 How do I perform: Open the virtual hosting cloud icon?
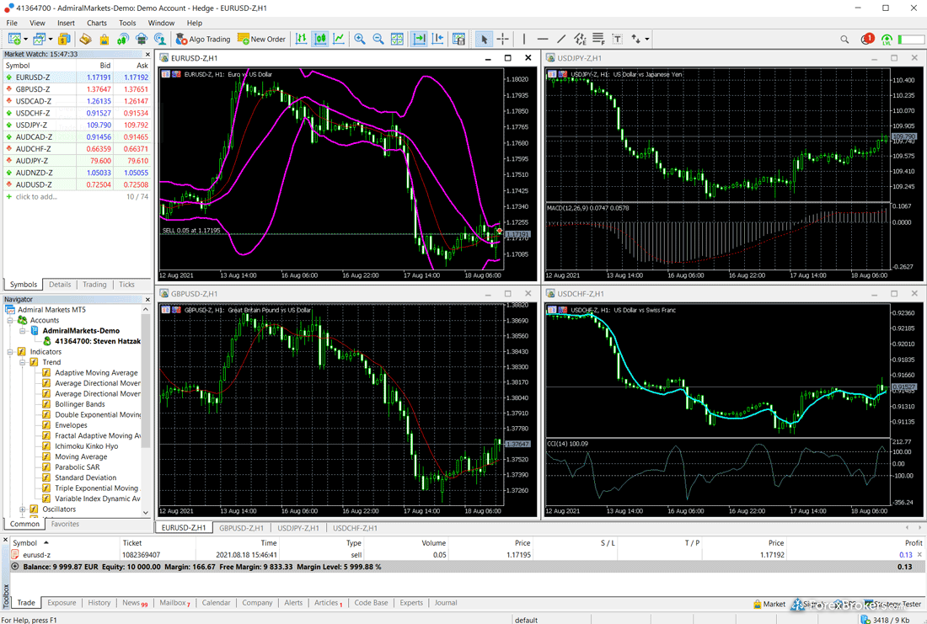[x=142, y=39]
